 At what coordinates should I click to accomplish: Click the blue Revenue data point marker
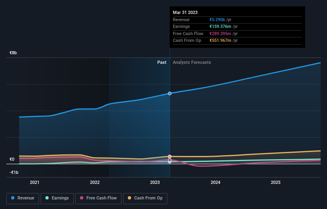170,93
